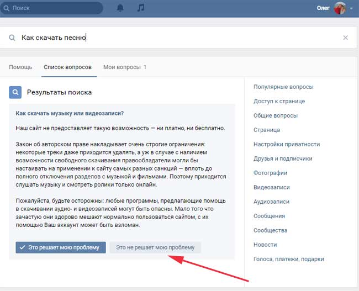Click inside the top header search box
This screenshot has height=291, width=359.
point(55,8)
